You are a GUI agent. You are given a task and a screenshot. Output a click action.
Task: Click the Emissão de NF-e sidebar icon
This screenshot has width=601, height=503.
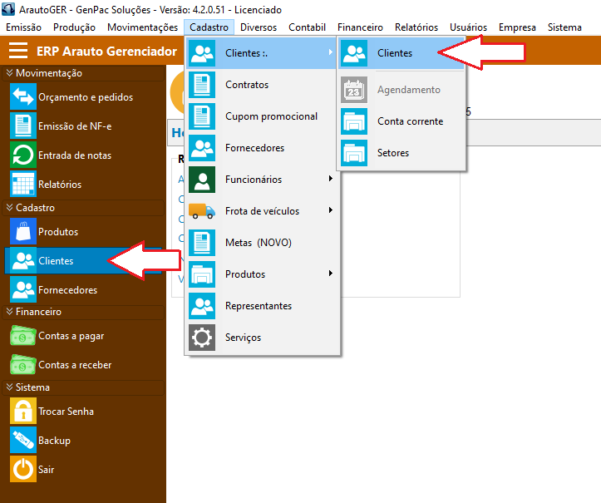click(x=22, y=126)
